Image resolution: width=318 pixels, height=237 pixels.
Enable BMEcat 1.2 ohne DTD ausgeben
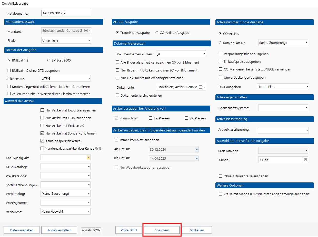[x=9, y=70]
